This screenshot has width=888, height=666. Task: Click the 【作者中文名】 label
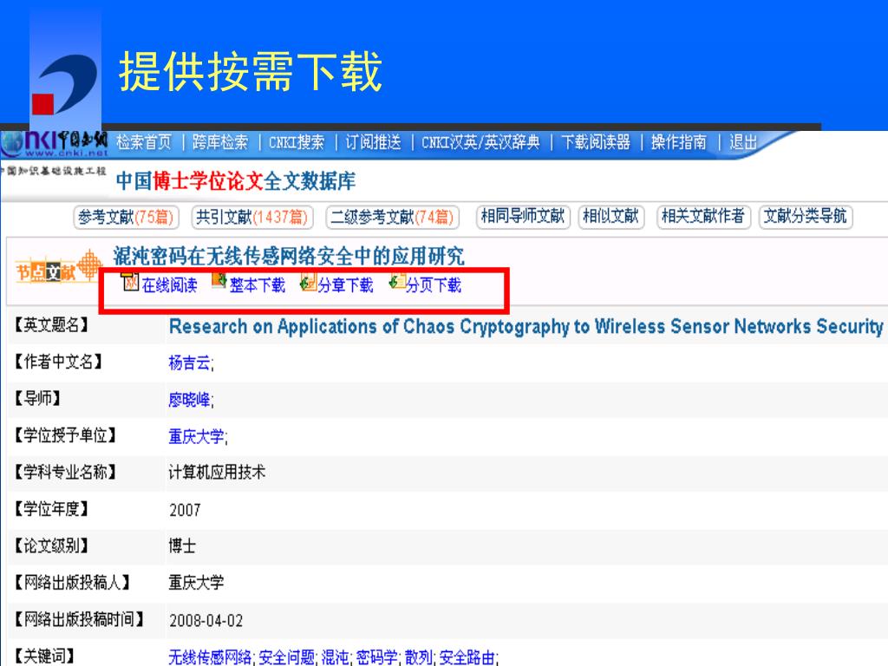tap(59, 362)
